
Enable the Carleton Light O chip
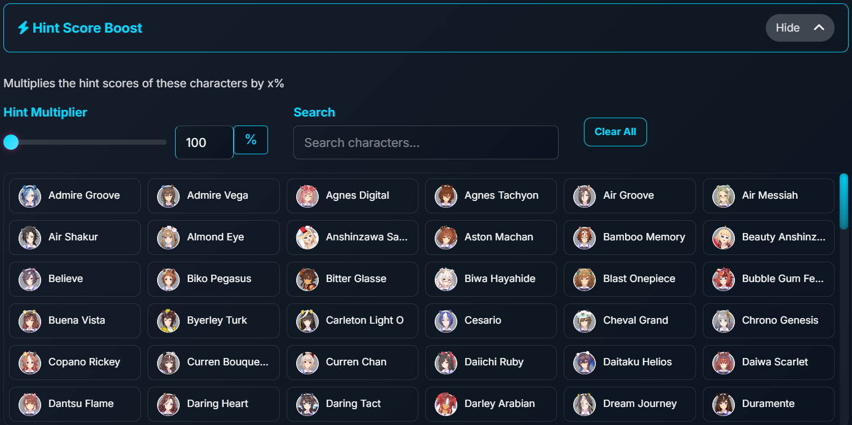pyautogui.click(x=353, y=321)
